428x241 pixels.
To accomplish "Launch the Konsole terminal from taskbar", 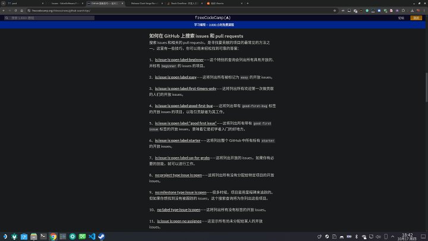I will pyautogui.click(x=43, y=236).
